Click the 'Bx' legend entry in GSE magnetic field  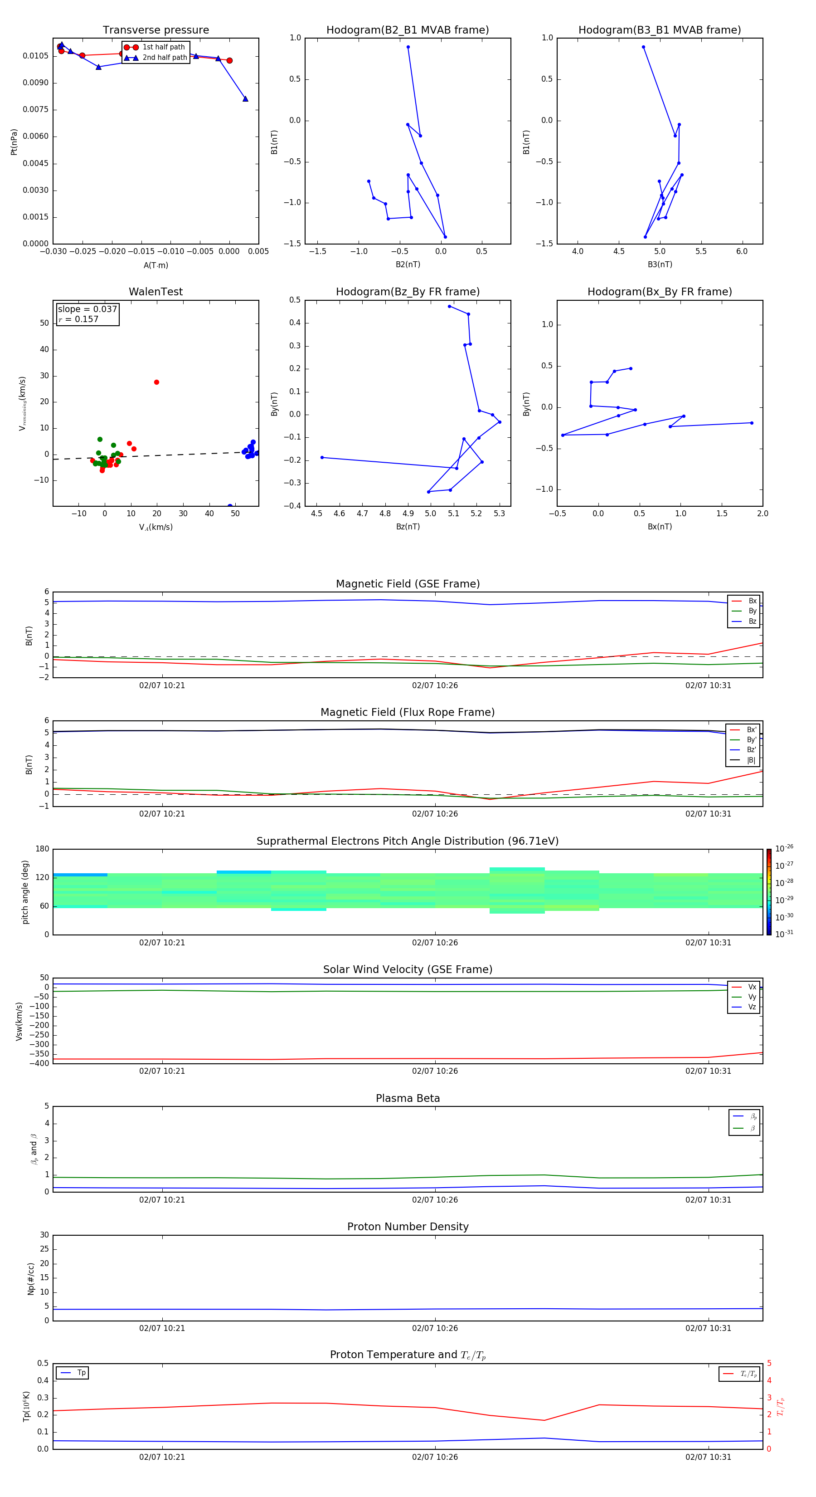[x=744, y=601]
